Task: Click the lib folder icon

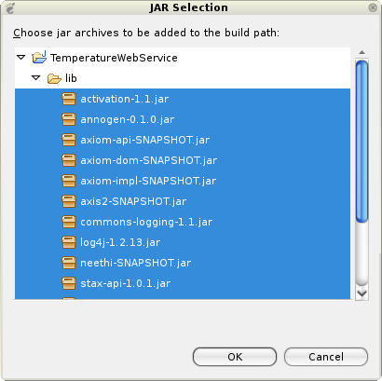Action: pyautogui.click(x=54, y=78)
